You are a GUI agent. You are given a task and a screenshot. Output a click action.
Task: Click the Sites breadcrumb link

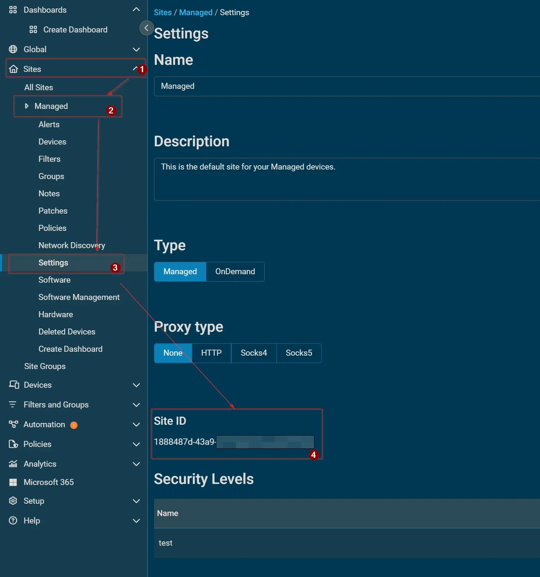162,12
